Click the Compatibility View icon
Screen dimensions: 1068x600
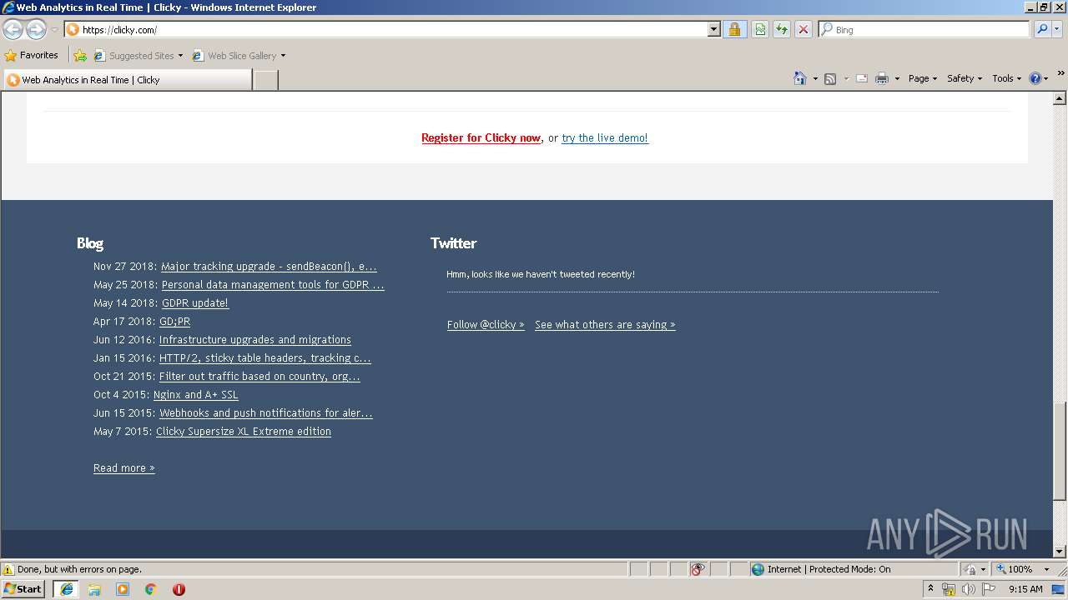pyautogui.click(x=760, y=29)
